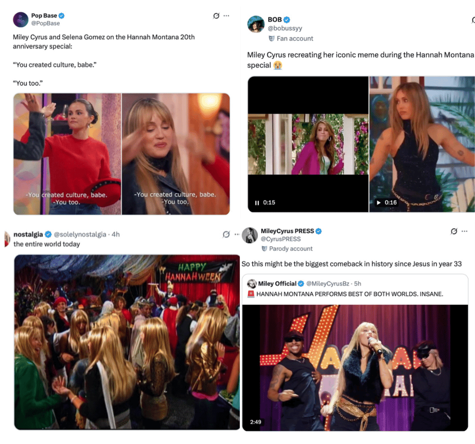Image resolution: width=475 pixels, height=444 pixels.
Task: Click the Grok icon on nostalgia tweet
Action: (226, 234)
